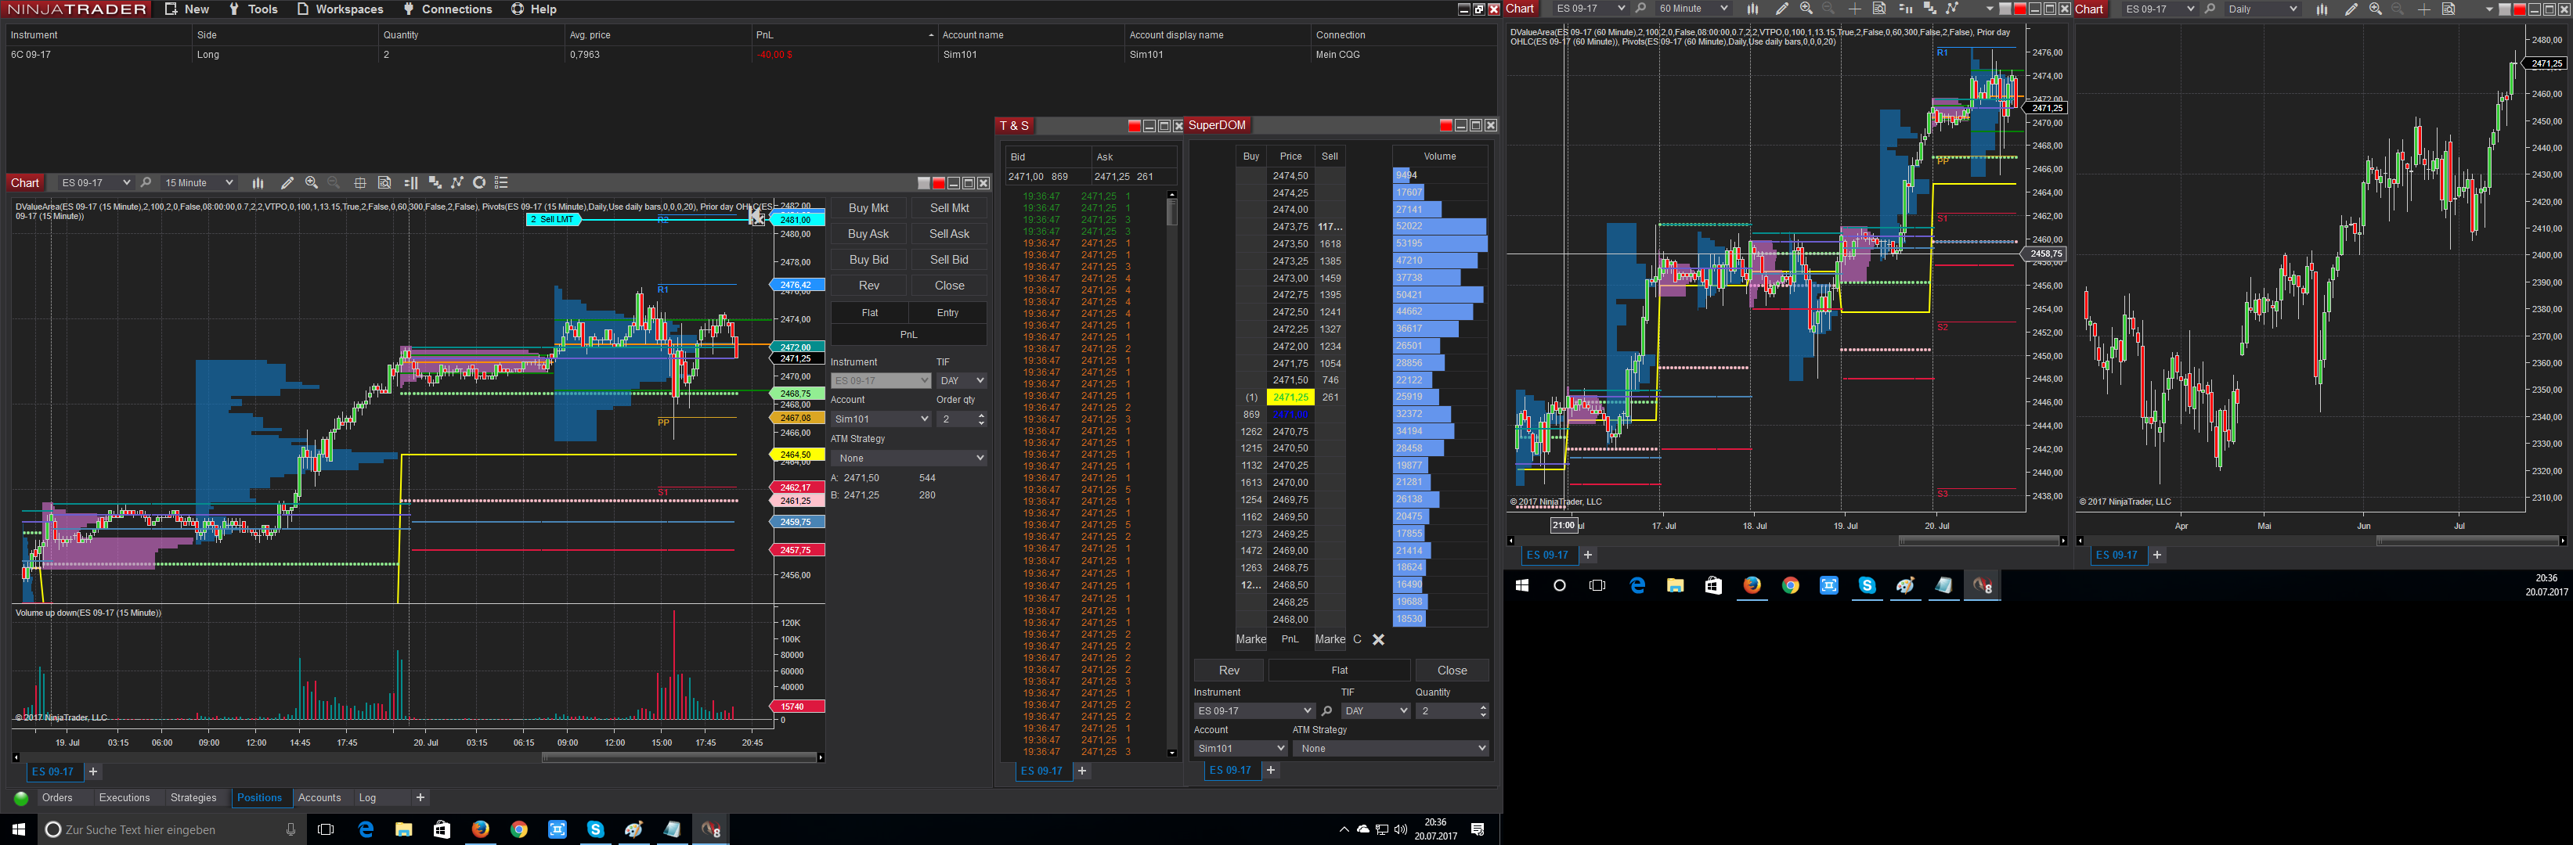Viewport: 2573px width, 845px height.
Task: Click Sell Mkt button in Chart Trader
Action: click(x=949, y=207)
